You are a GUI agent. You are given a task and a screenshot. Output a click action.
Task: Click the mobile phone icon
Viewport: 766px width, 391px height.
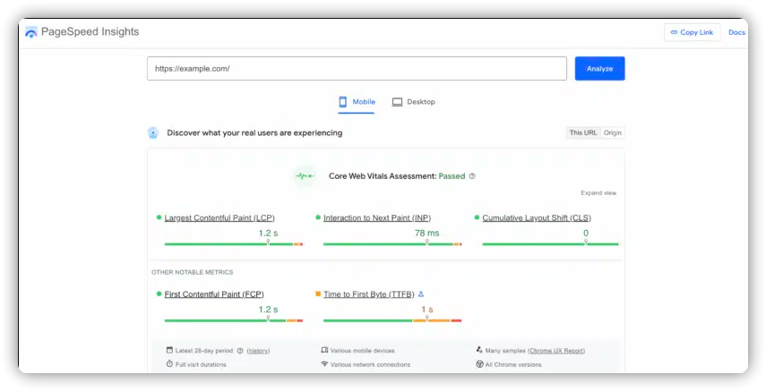[x=342, y=102]
